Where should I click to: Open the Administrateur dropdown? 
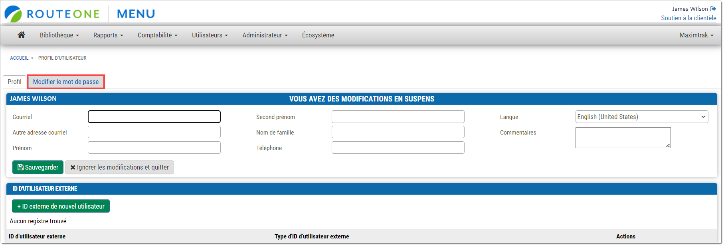(x=265, y=35)
